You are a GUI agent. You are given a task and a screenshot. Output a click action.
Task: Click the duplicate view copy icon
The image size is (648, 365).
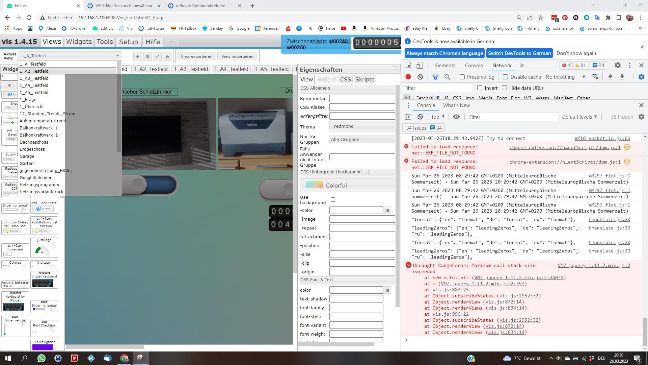point(167,56)
